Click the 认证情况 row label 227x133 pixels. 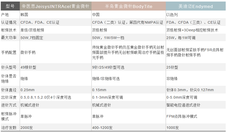pos(10,22)
